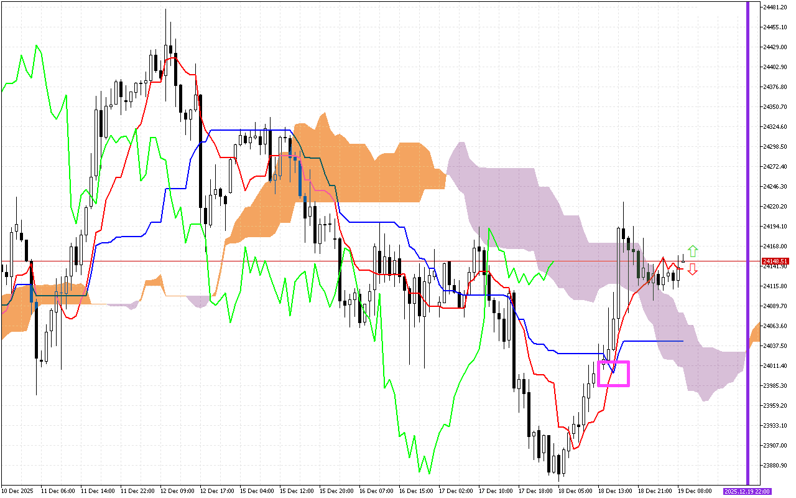
Task: Click the red 24148.51 current price label
Action: click(x=775, y=261)
